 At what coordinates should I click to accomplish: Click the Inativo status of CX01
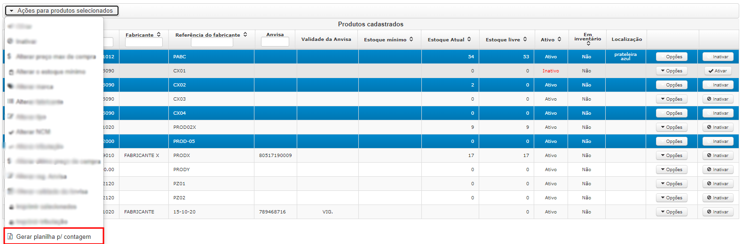[551, 71]
